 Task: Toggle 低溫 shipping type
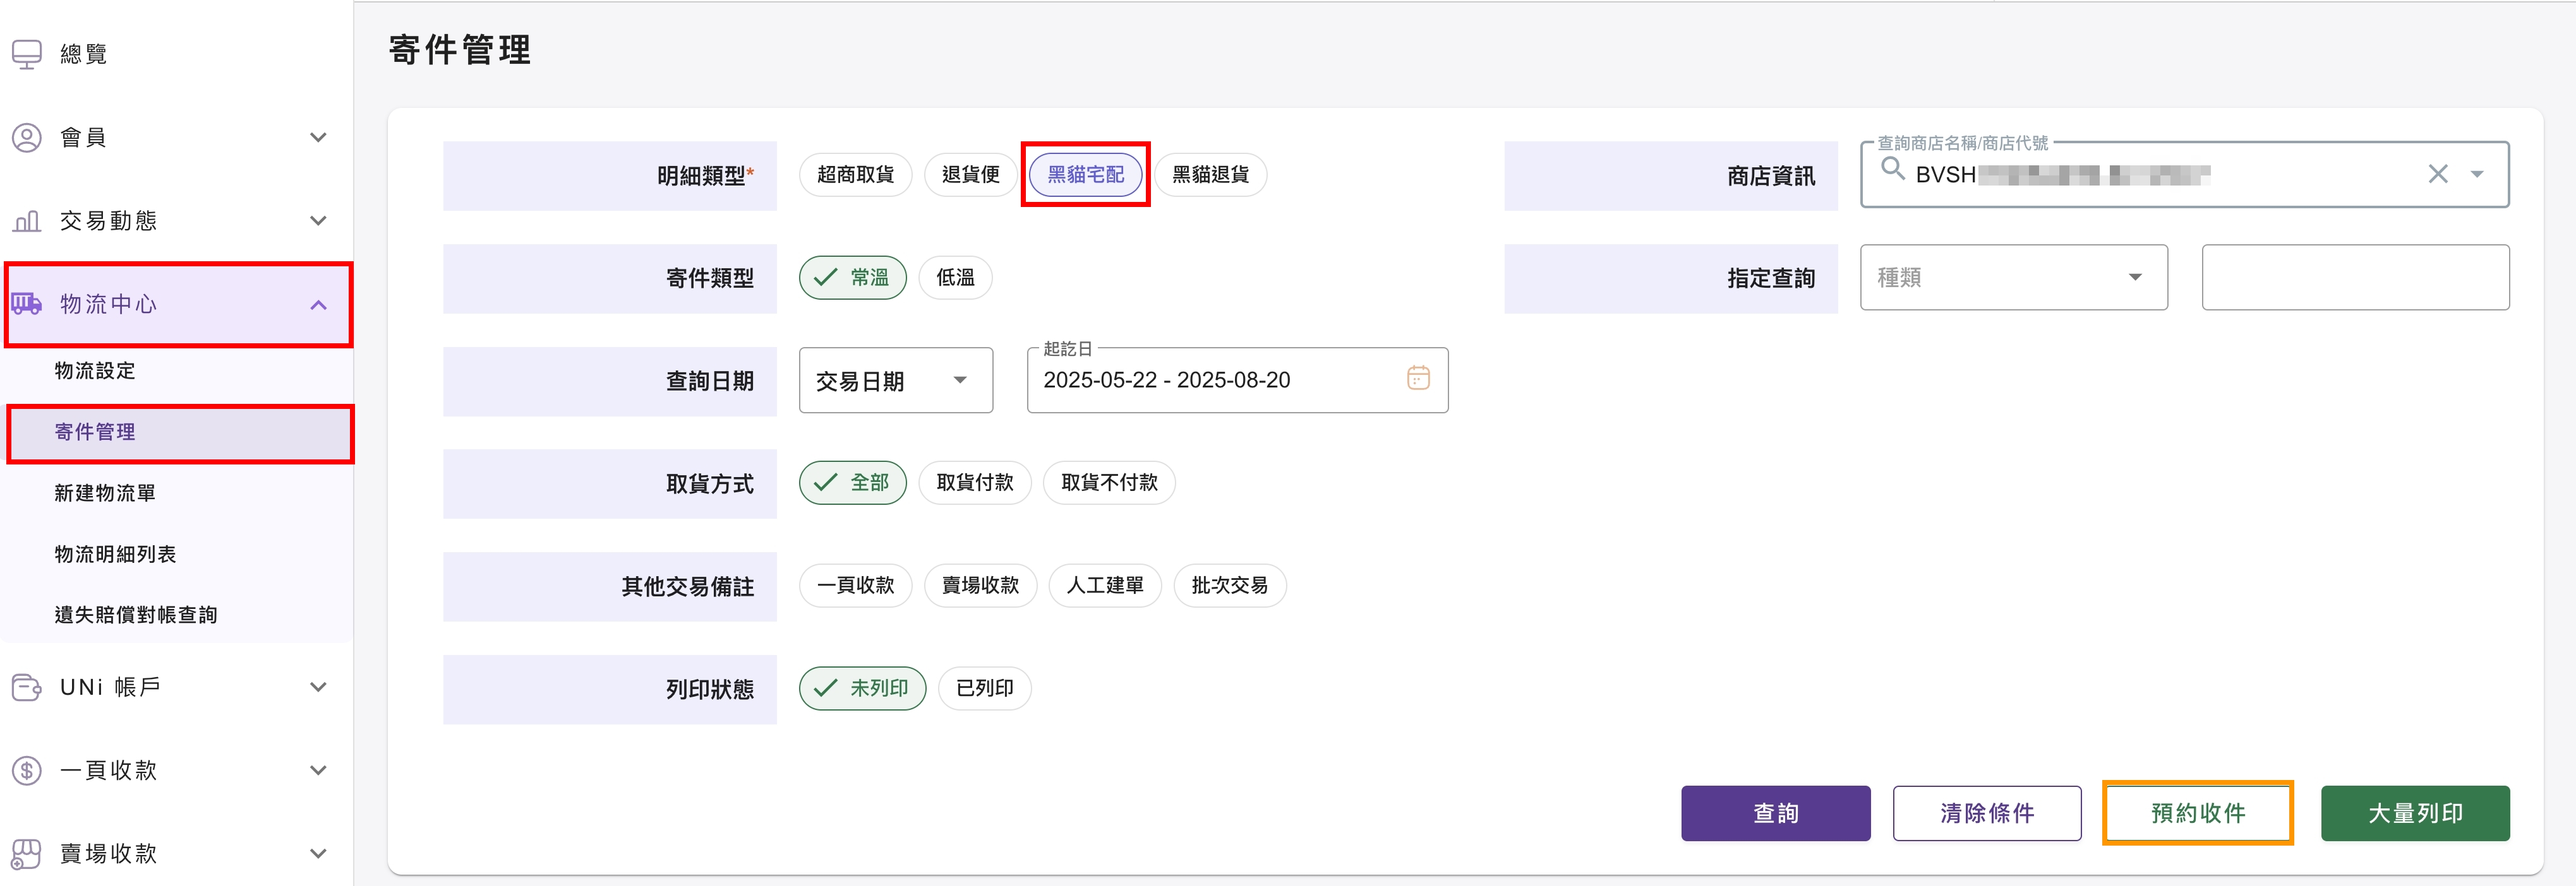(x=955, y=278)
